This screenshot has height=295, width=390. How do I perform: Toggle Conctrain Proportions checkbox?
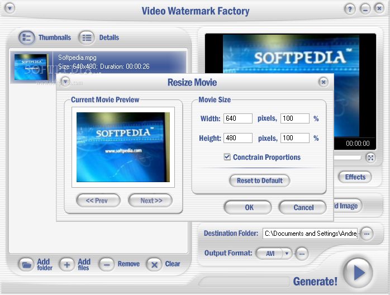pos(227,157)
